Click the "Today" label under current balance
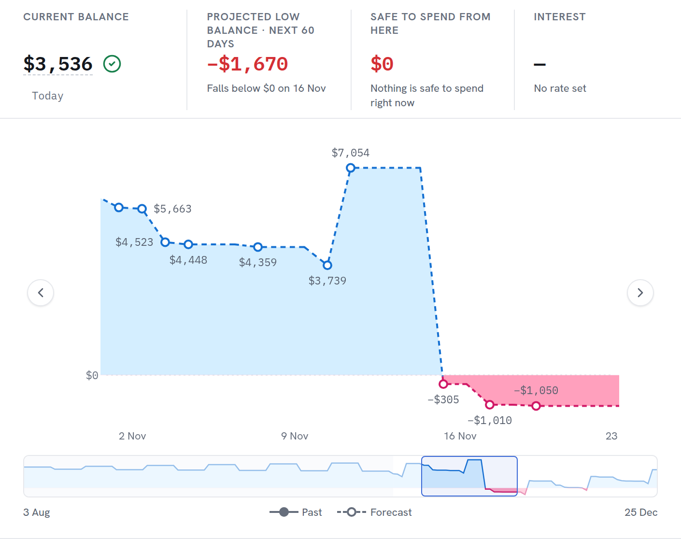Viewport: 681px width, 539px height. pos(48,96)
